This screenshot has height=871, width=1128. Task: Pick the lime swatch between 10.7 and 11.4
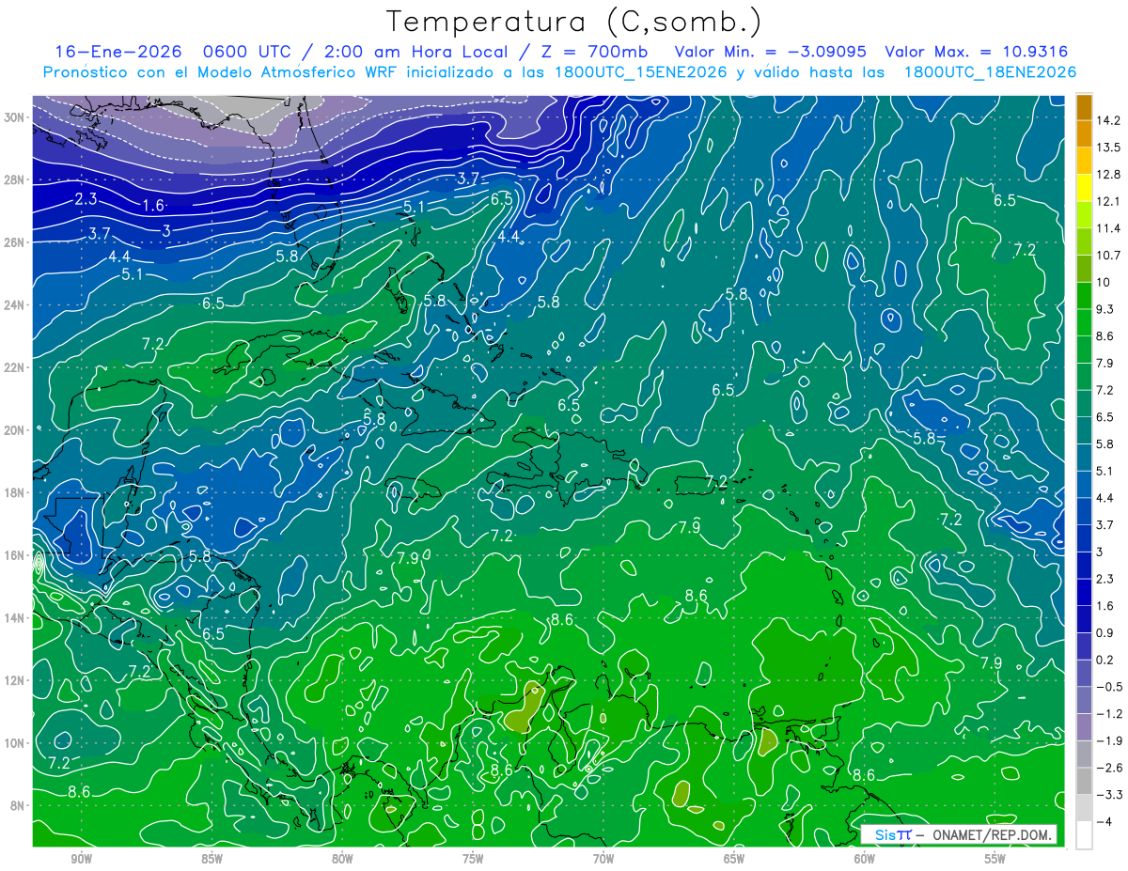coord(1084,241)
